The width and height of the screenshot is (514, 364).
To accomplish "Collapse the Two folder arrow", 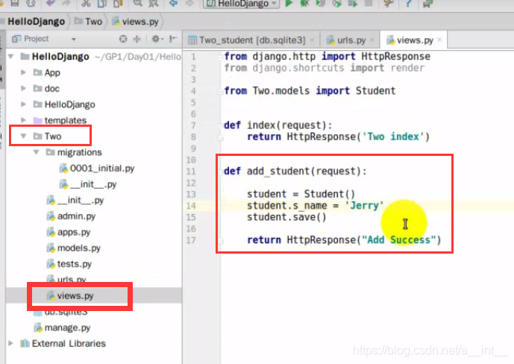I will click(x=23, y=136).
